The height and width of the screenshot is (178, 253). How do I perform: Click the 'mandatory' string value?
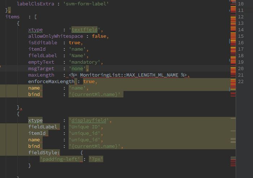84,62
